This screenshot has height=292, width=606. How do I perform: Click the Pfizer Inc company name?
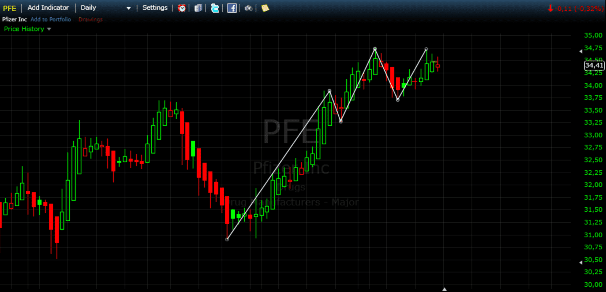[14, 19]
